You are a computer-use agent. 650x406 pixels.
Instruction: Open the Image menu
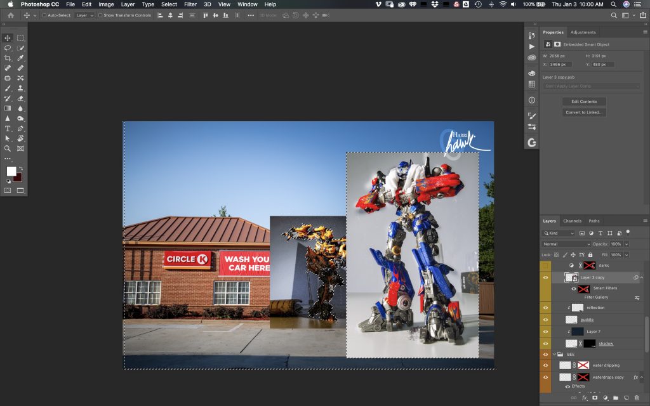(106, 4)
